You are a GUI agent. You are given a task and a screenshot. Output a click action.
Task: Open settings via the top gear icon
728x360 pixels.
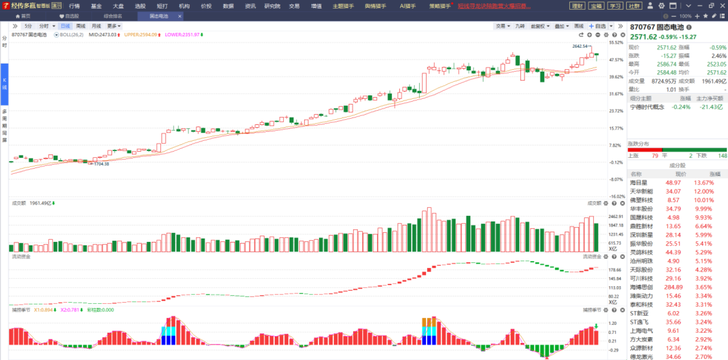tap(661, 6)
